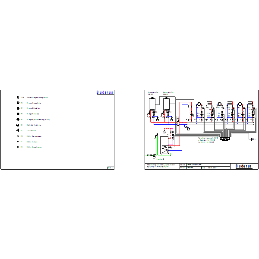This screenshot has height=259, width=259.
Task: Click the hydraulic separator between boilers and manifold
Action: 178,123
